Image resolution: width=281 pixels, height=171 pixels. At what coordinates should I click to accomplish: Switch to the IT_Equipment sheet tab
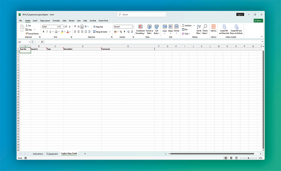coord(52,154)
